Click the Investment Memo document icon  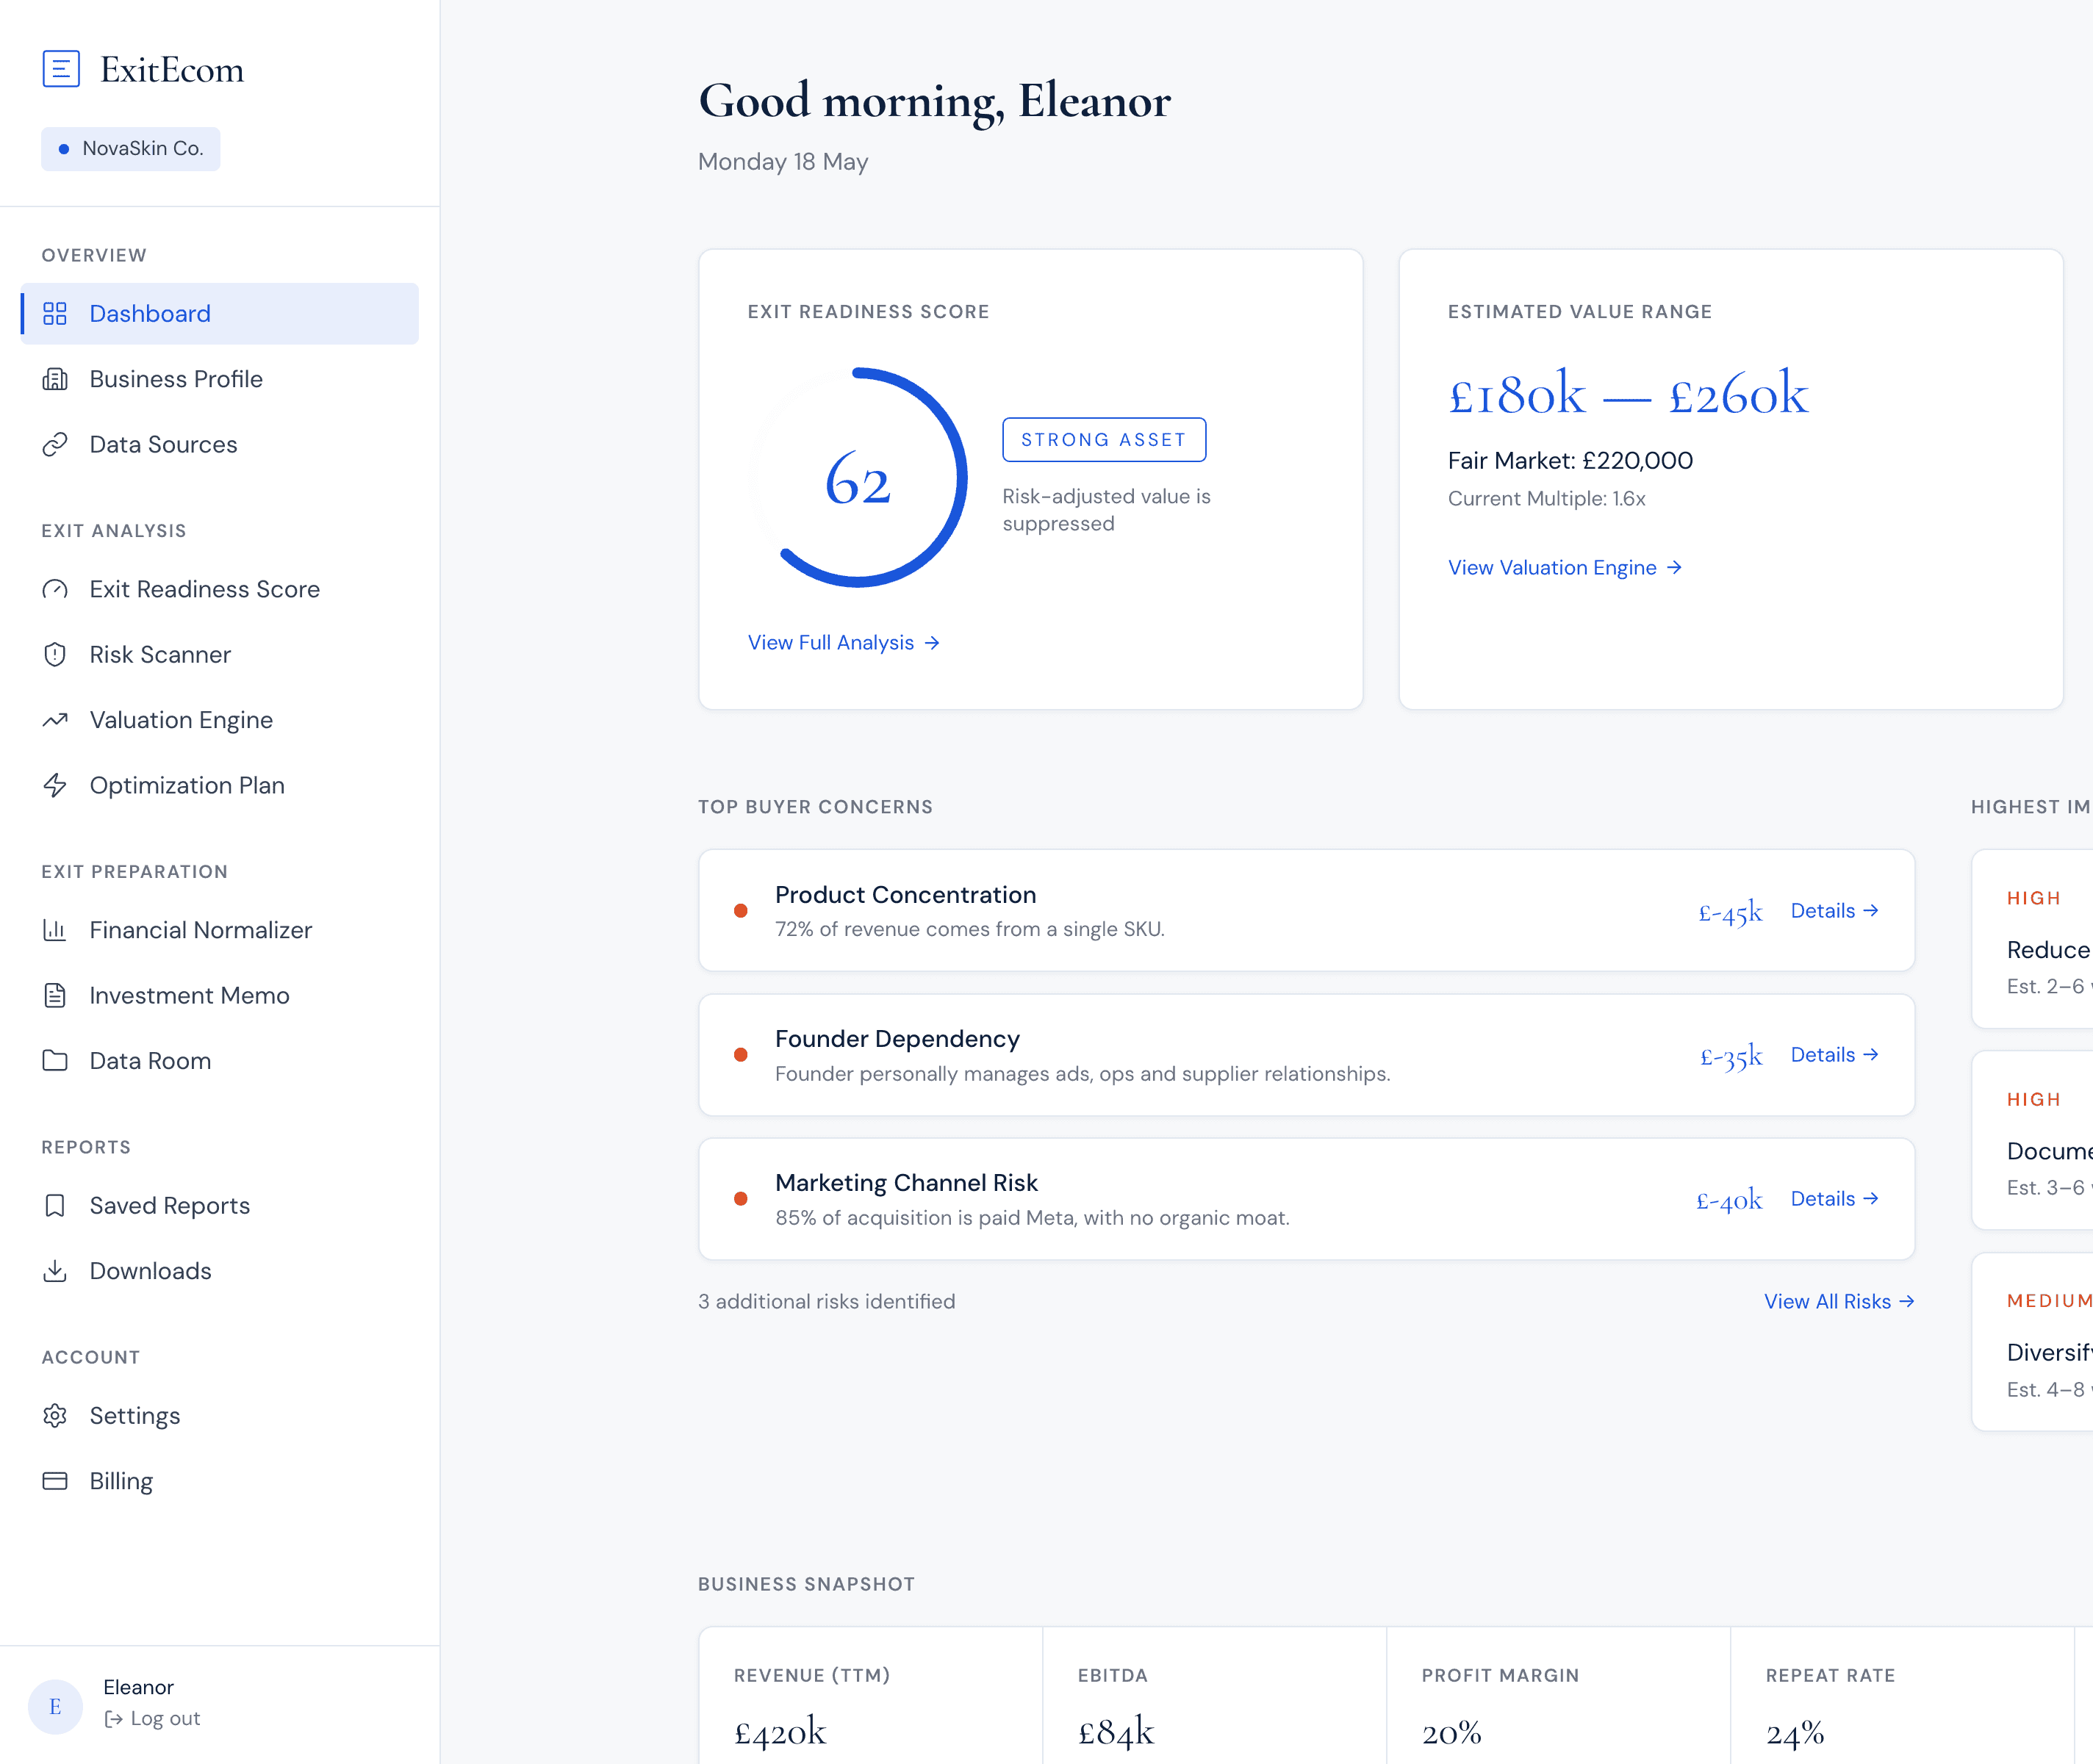coord(55,995)
